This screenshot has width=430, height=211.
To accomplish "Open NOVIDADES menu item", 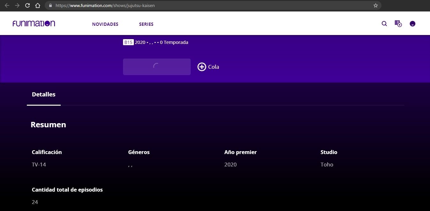I will (105, 24).
